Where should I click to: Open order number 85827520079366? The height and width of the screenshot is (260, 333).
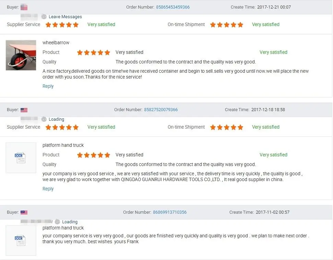point(161,110)
